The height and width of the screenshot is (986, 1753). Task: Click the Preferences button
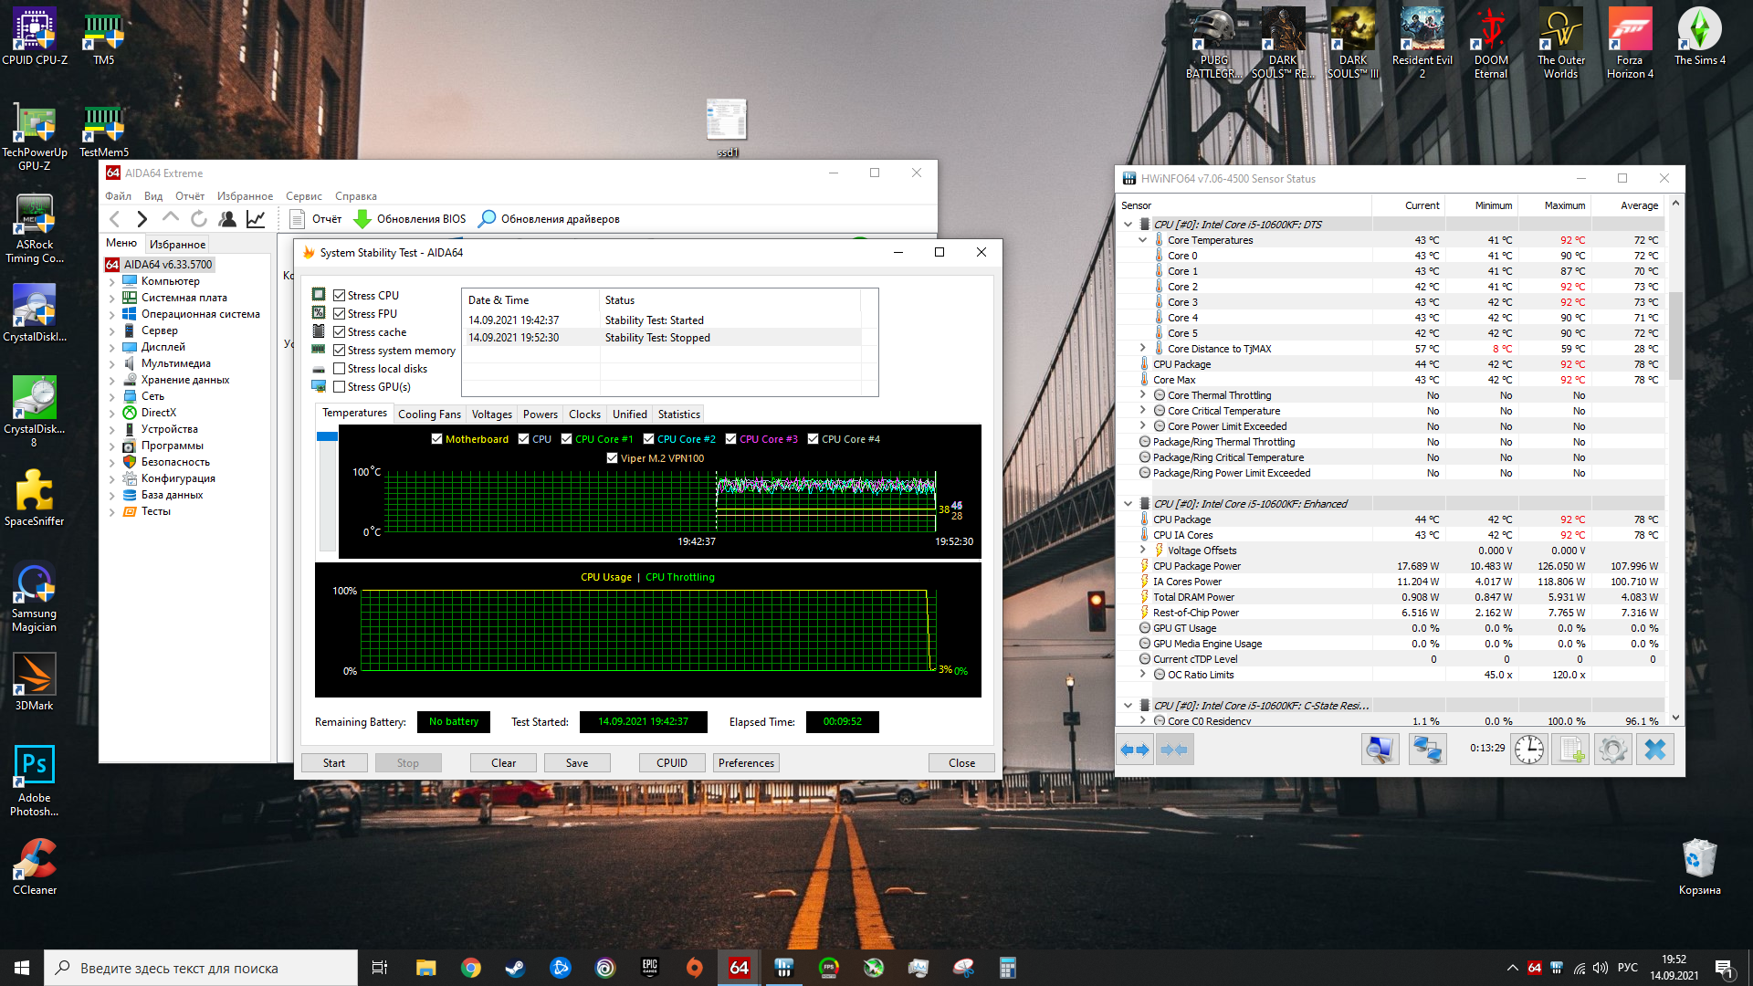[x=745, y=763]
